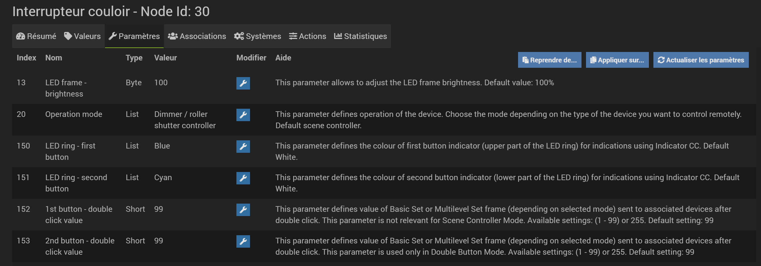Select the Paramètres tab

(x=134, y=36)
